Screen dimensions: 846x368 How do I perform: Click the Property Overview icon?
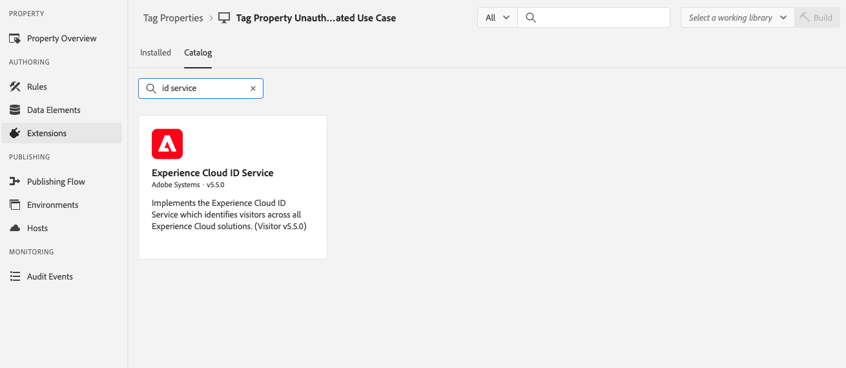coord(15,39)
